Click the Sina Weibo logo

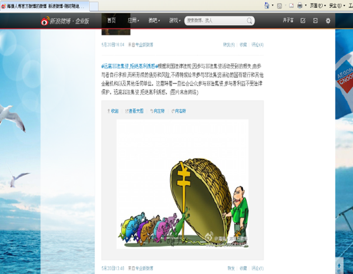coord(65,21)
